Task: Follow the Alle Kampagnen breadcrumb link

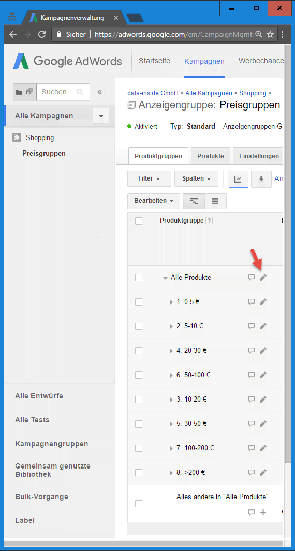Action: [209, 93]
